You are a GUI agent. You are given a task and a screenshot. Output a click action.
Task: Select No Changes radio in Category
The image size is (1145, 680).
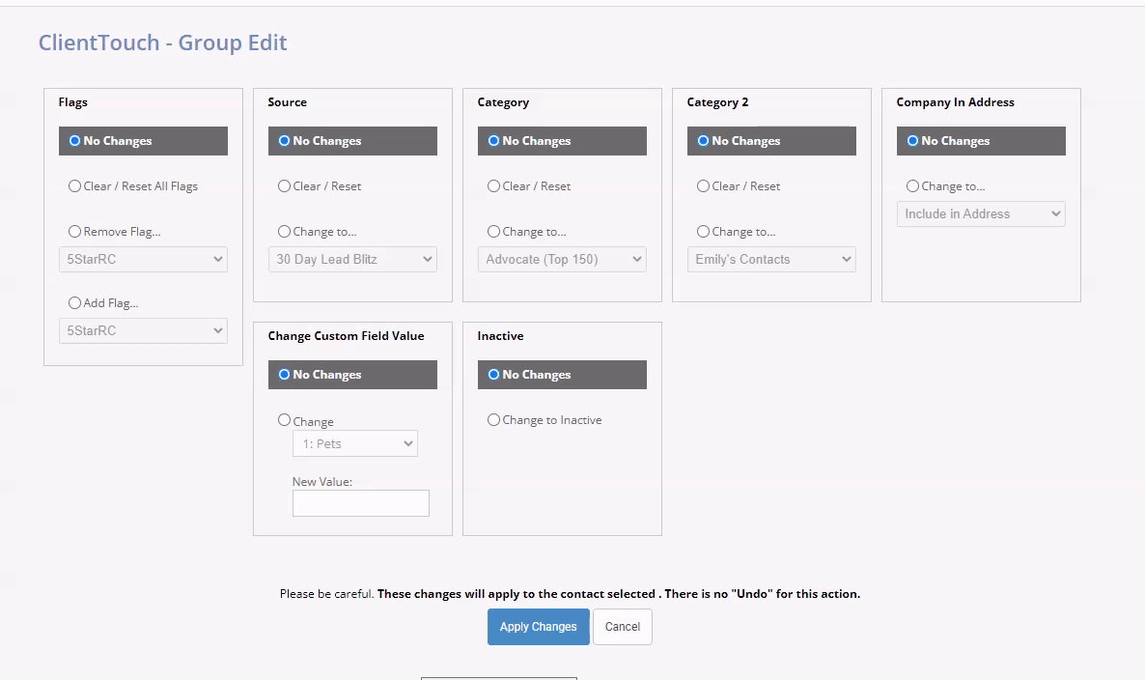pyautogui.click(x=493, y=141)
